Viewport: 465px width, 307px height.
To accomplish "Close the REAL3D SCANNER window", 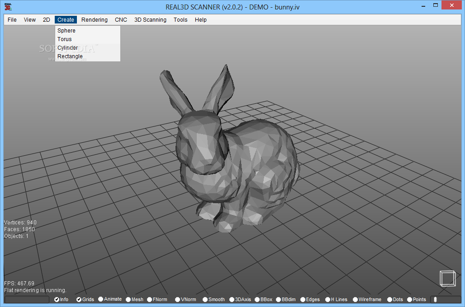I will point(451,5).
